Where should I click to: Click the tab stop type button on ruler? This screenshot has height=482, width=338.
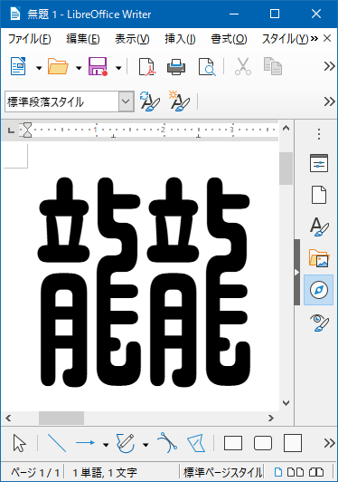11,130
